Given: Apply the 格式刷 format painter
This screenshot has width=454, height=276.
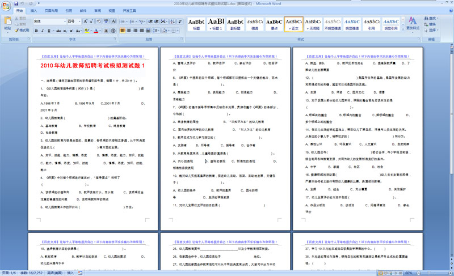Looking at the screenshot, I should point(22,31).
